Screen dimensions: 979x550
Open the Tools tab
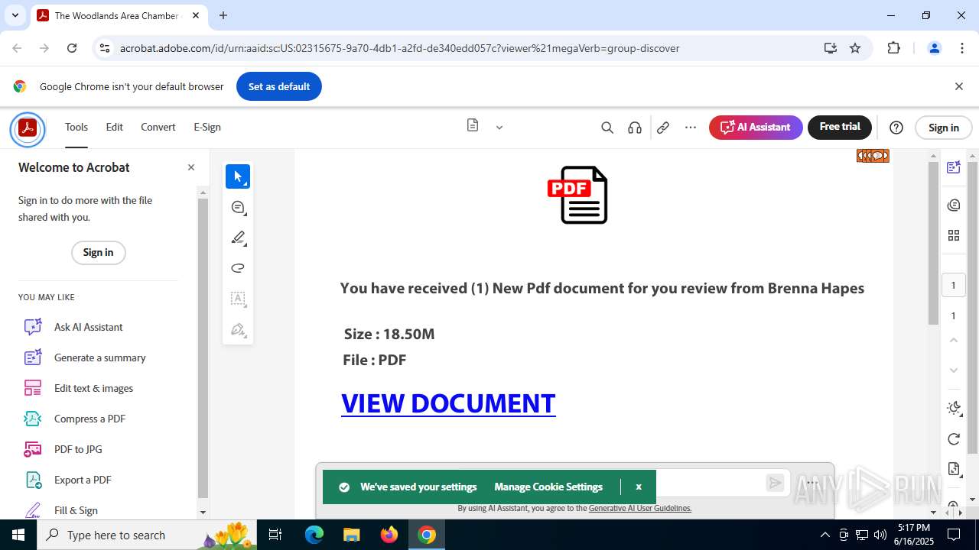pyautogui.click(x=76, y=128)
